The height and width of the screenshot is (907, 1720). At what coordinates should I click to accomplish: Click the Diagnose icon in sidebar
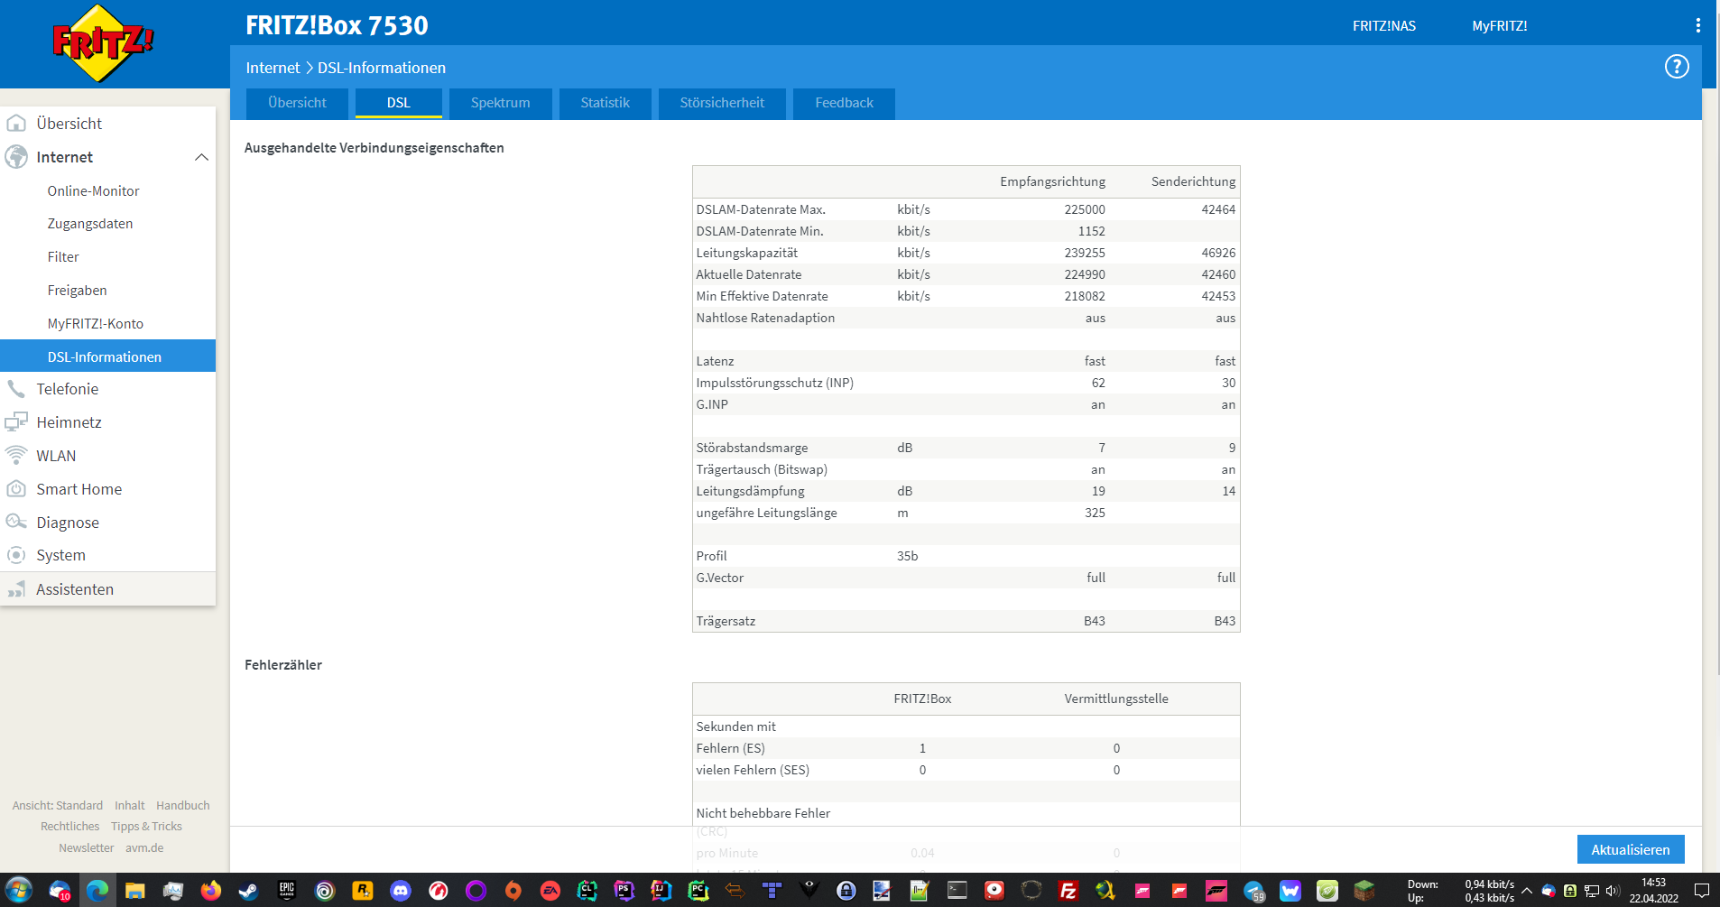[16, 523]
